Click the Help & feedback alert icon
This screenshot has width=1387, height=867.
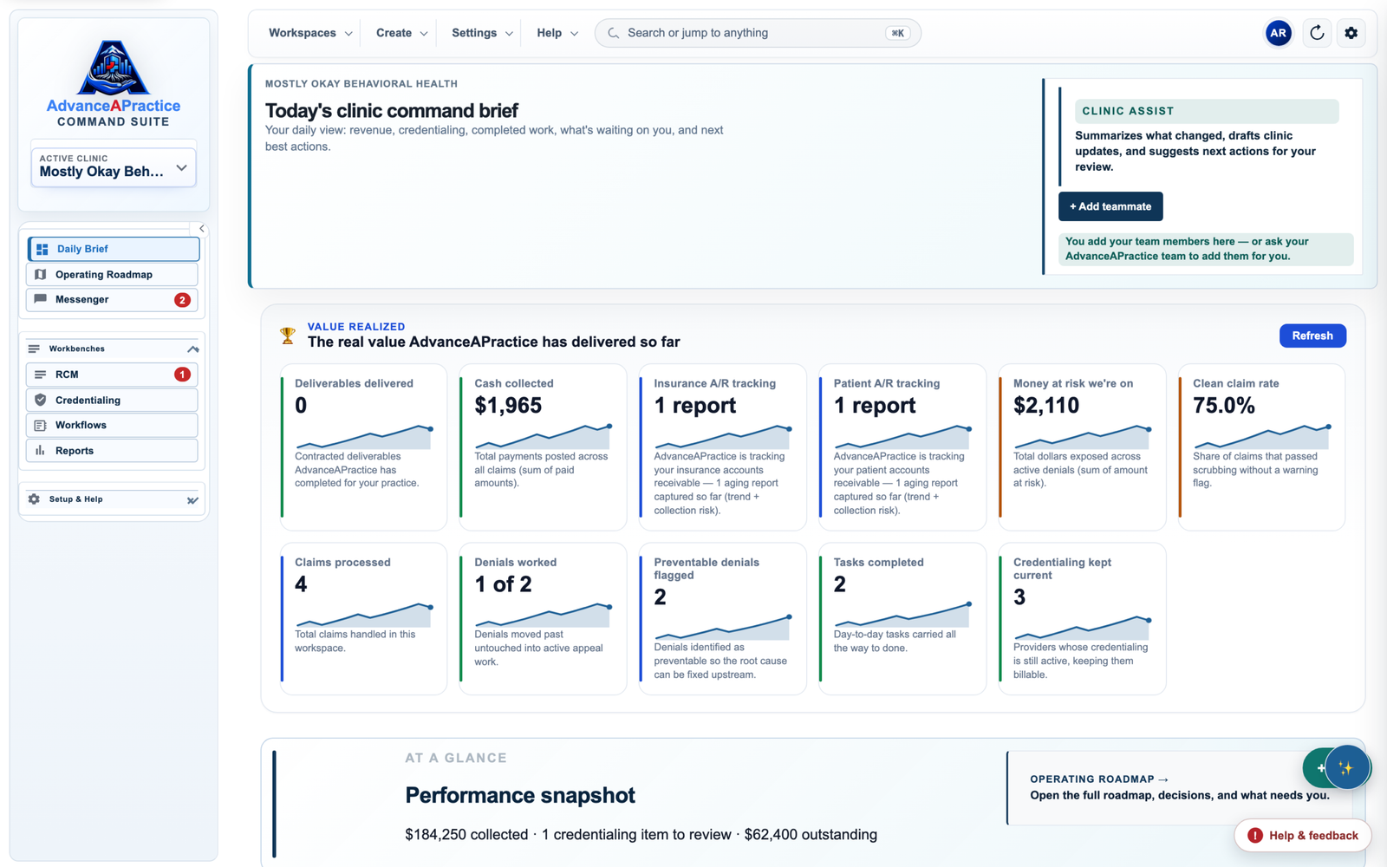[x=1254, y=836]
